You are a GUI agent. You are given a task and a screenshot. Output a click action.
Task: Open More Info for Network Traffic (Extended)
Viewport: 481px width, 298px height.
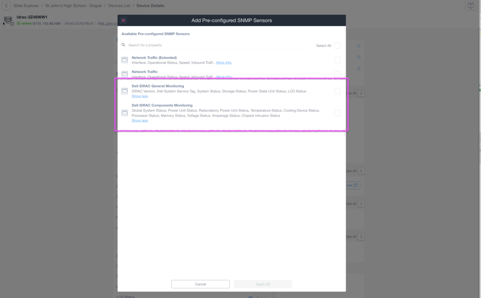224,63
